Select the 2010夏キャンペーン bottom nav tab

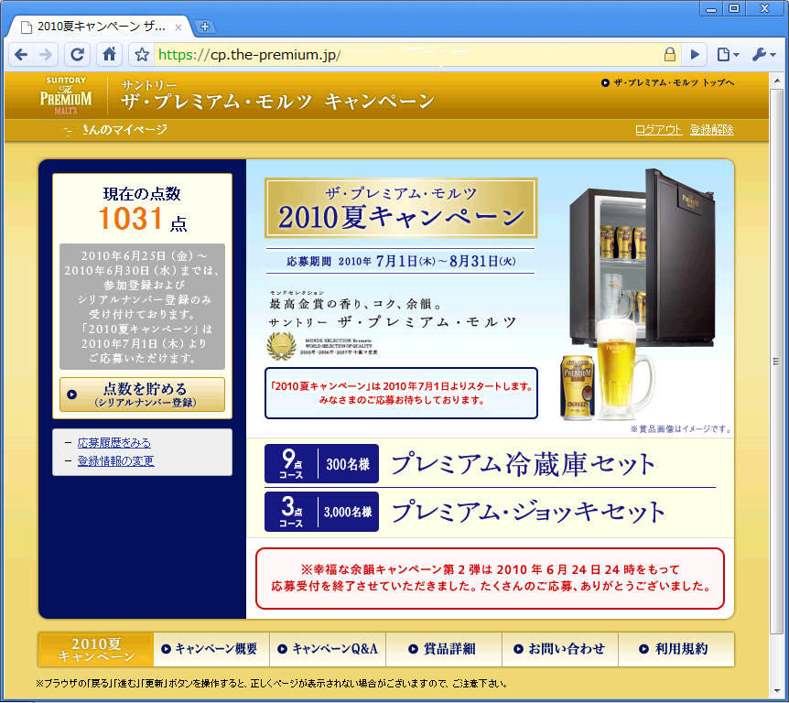(x=95, y=650)
